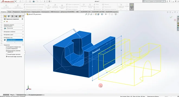Screen dimensions: 179x97
Task: Open dropdown arrow next to Help icon
Action: click(x=171, y=1)
